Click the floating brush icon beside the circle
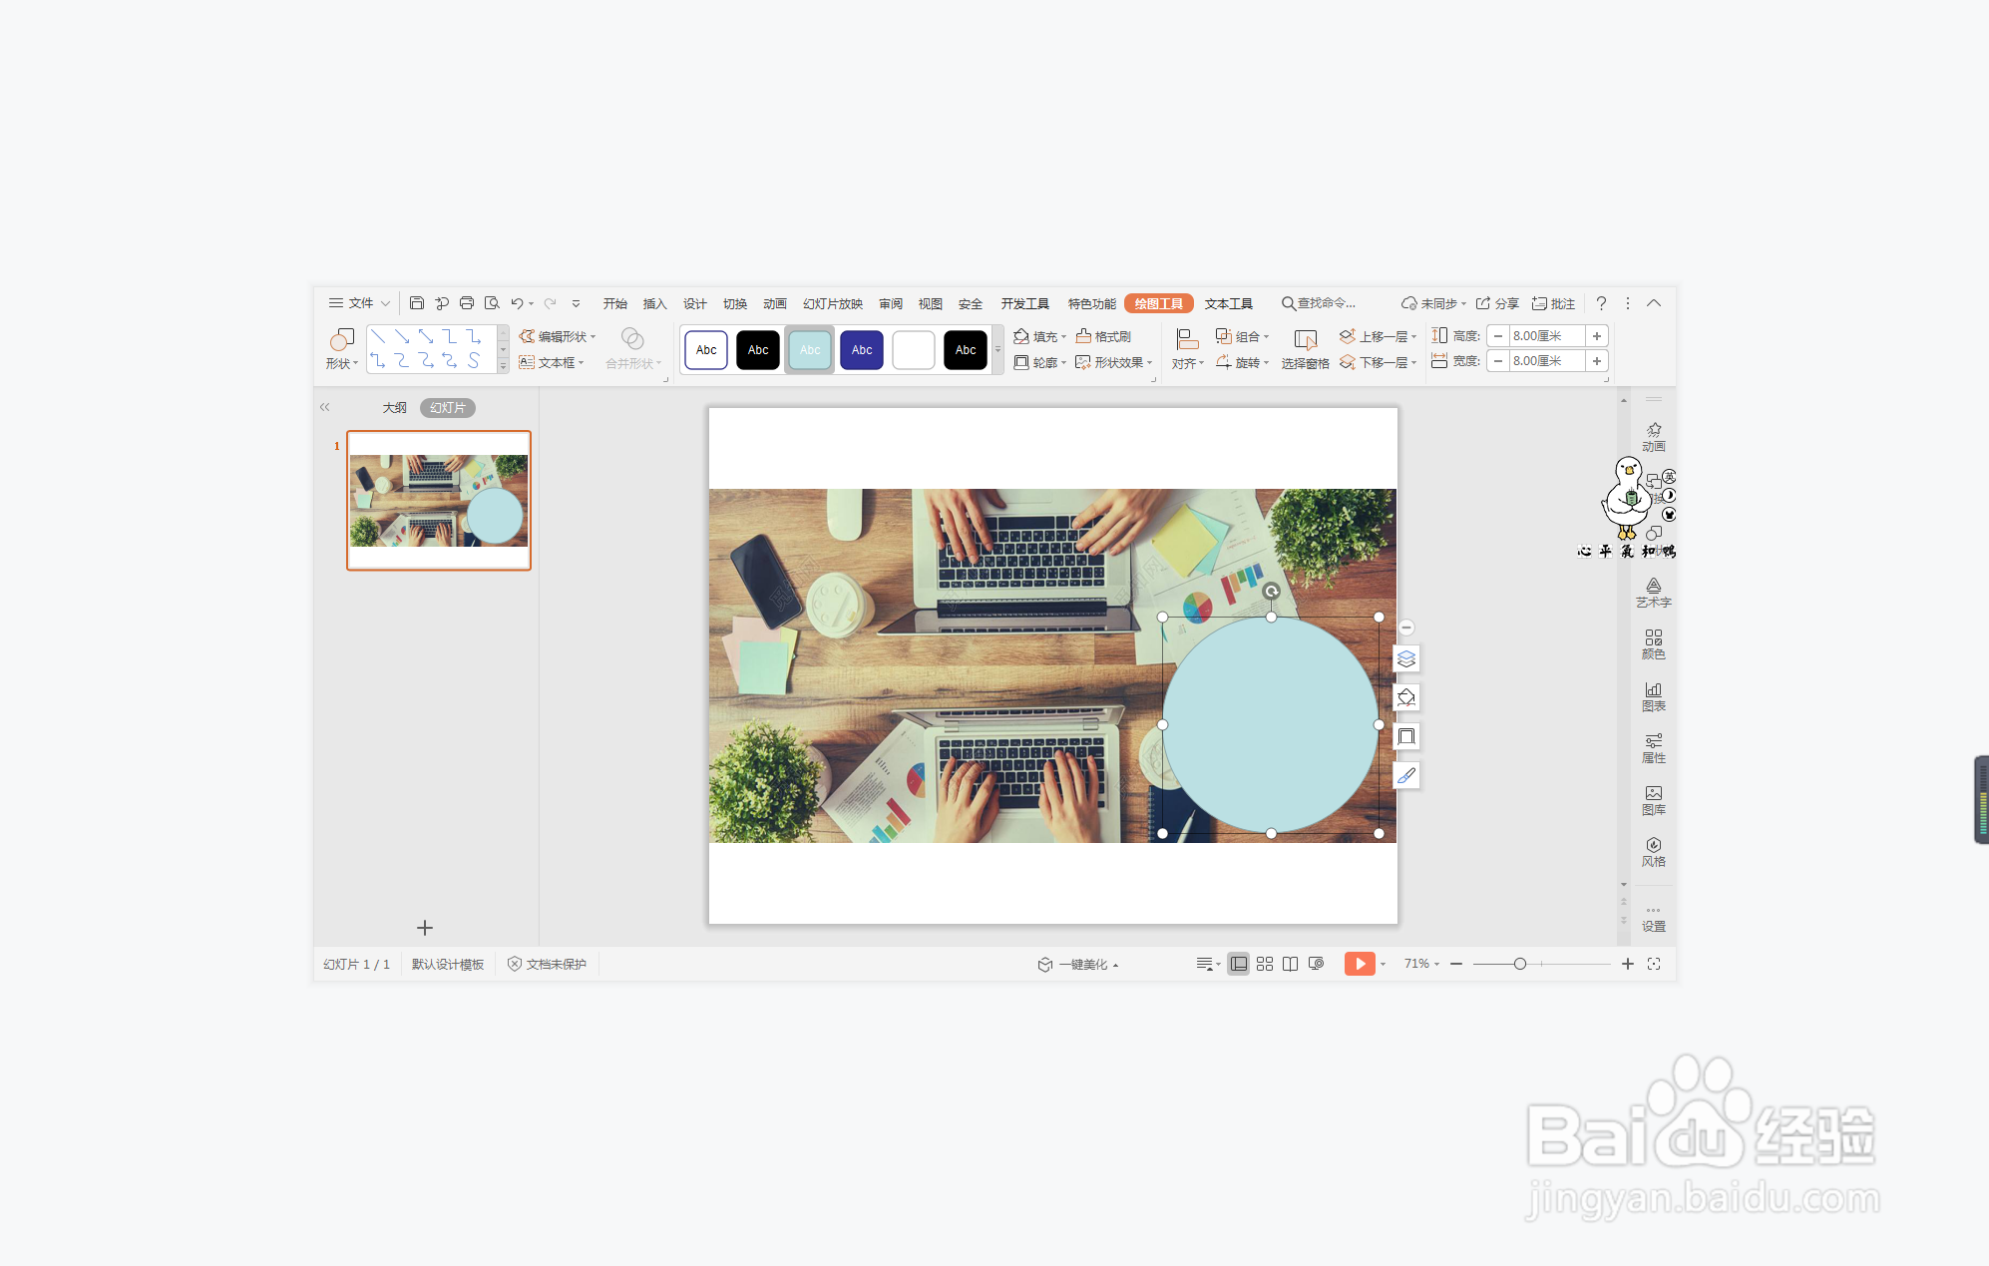The image size is (1989, 1266). pyautogui.click(x=1406, y=775)
